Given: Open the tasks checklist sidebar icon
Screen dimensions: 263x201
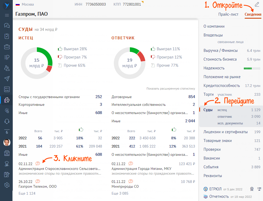Looking at the screenshot, I should (x=7, y=36).
